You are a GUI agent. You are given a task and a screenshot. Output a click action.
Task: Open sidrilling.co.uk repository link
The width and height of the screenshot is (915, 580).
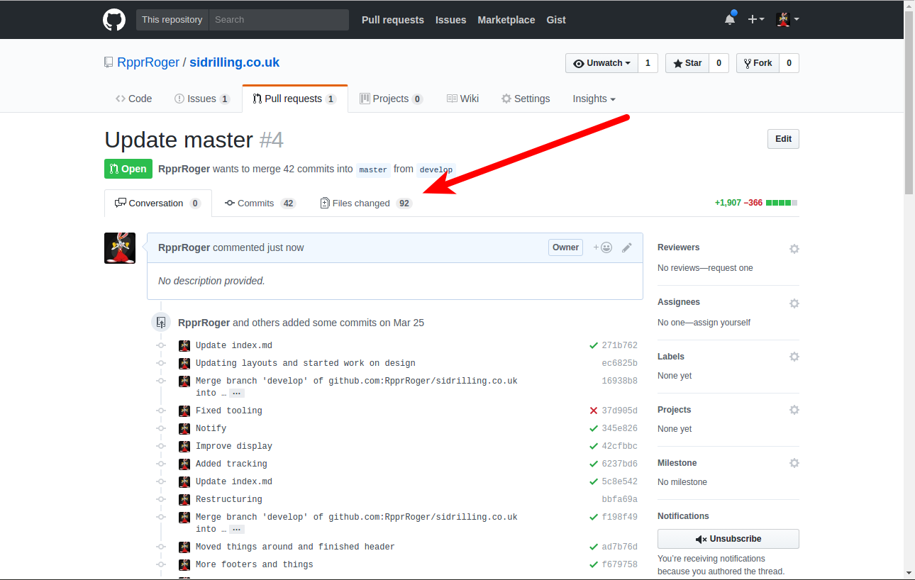point(234,62)
